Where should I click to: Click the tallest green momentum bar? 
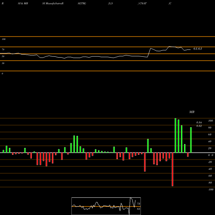coord(175,135)
